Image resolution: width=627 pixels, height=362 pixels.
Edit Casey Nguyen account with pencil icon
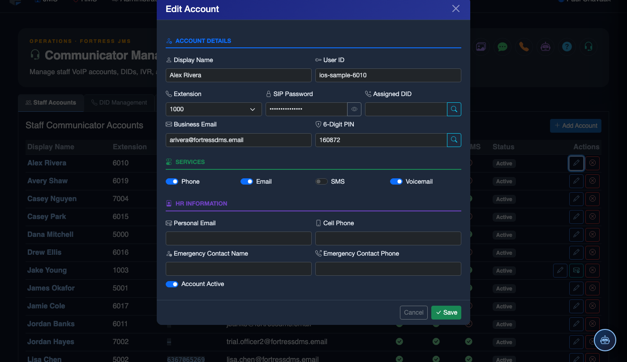click(x=576, y=199)
